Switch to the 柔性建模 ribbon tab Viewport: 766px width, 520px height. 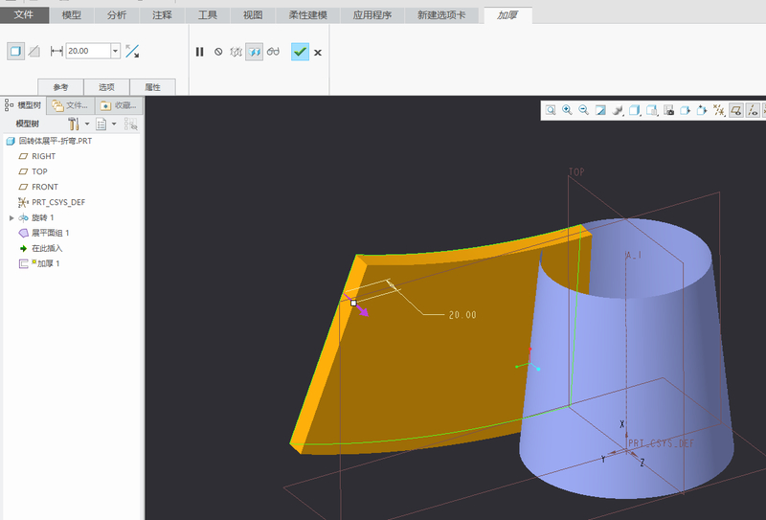[x=307, y=15]
